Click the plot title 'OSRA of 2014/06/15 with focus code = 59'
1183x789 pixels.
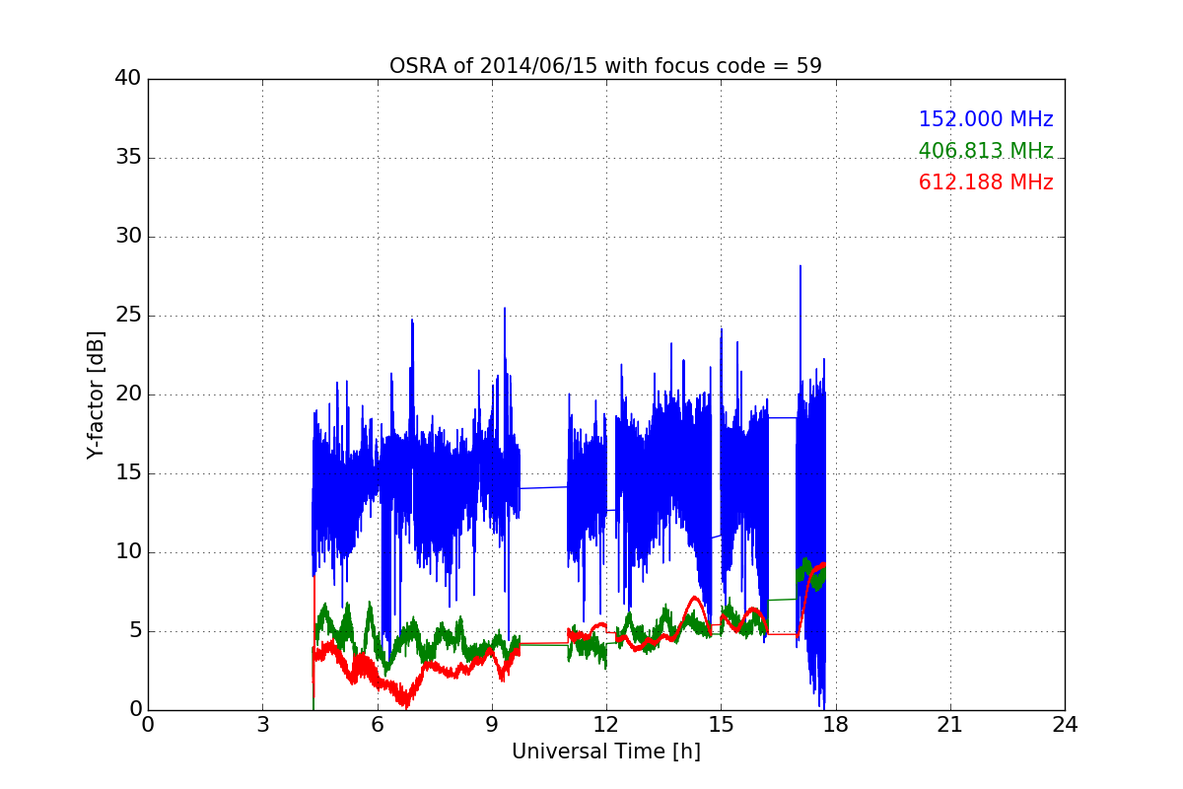coord(605,66)
